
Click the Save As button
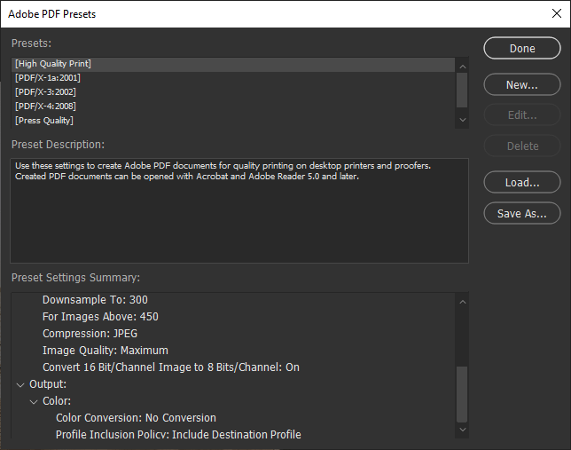click(x=522, y=214)
